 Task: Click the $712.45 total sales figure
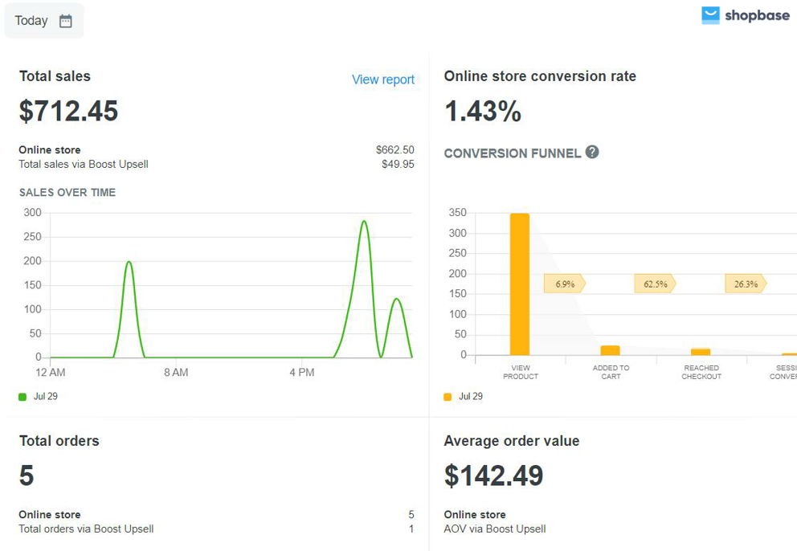(69, 112)
